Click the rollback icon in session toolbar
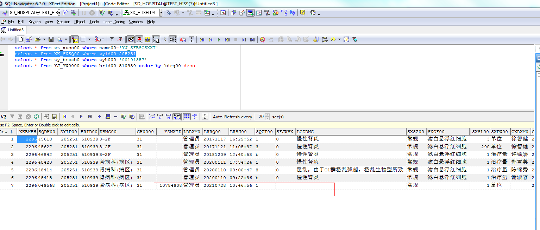540x230 pixels. coord(110,13)
